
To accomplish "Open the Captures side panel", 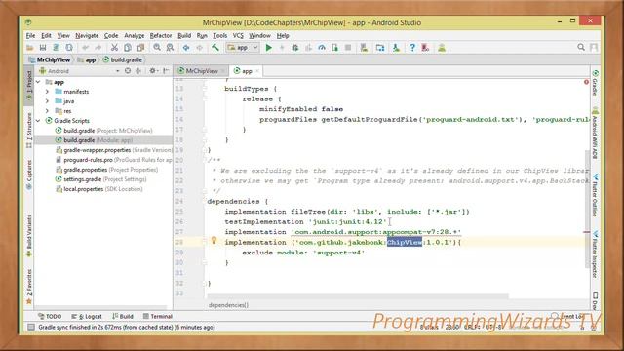I will coord(29,175).
